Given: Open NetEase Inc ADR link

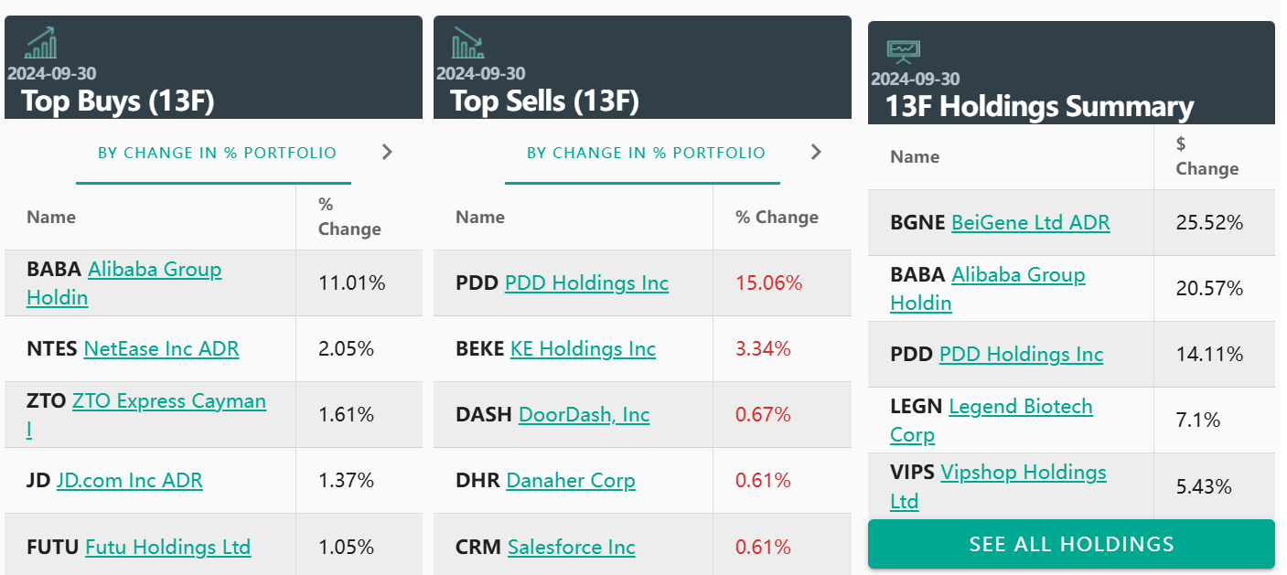Looking at the screenshot, I should tap(161, 349).
